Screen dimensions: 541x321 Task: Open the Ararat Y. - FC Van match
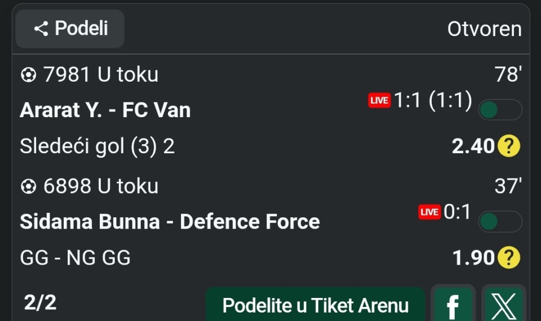point(105,110)
